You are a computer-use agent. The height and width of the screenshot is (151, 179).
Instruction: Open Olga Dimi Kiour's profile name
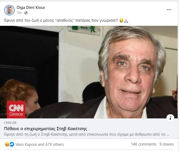[x=31, y=8]
